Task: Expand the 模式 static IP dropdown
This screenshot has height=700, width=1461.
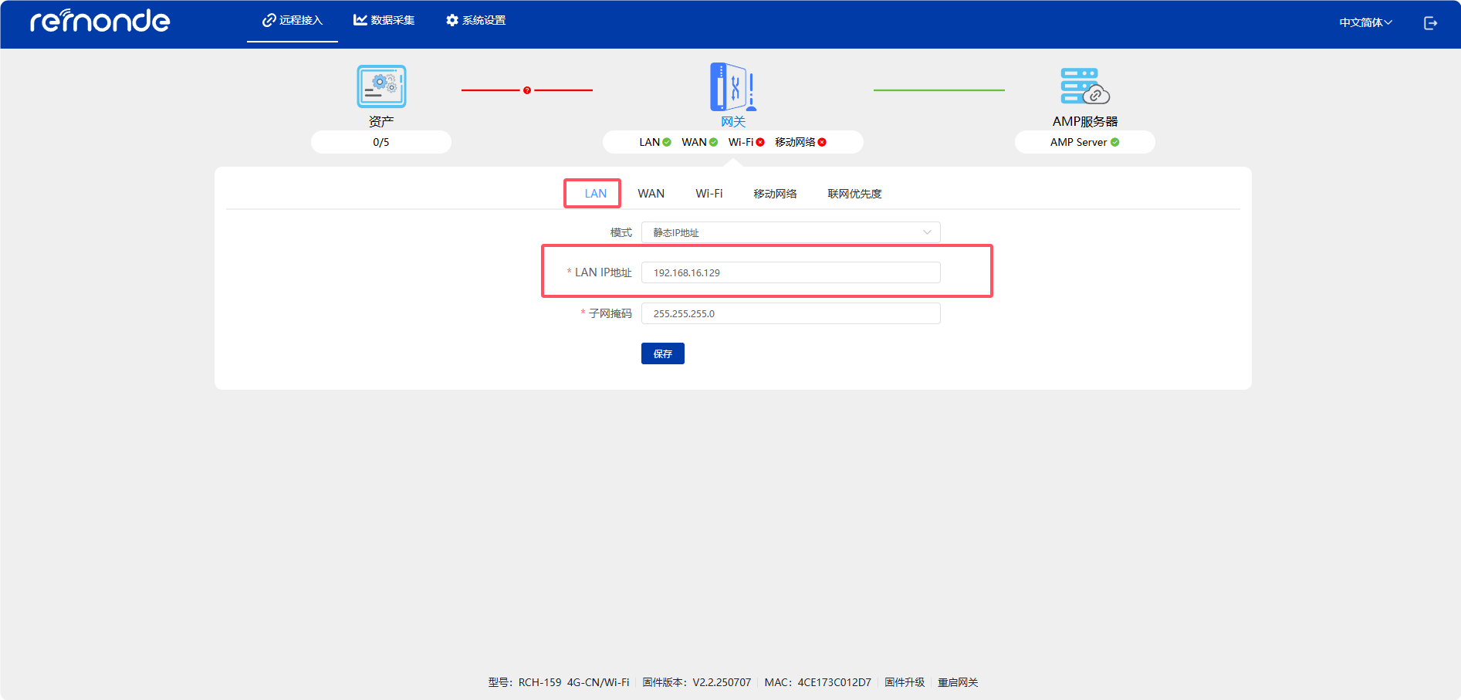Action: point(790,232)
